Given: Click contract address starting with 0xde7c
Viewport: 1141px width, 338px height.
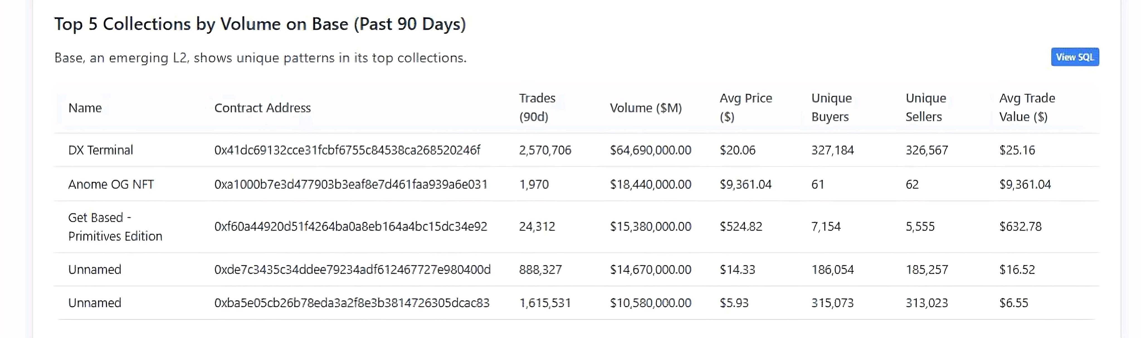Looking at the screenshot, I should 352,270.
